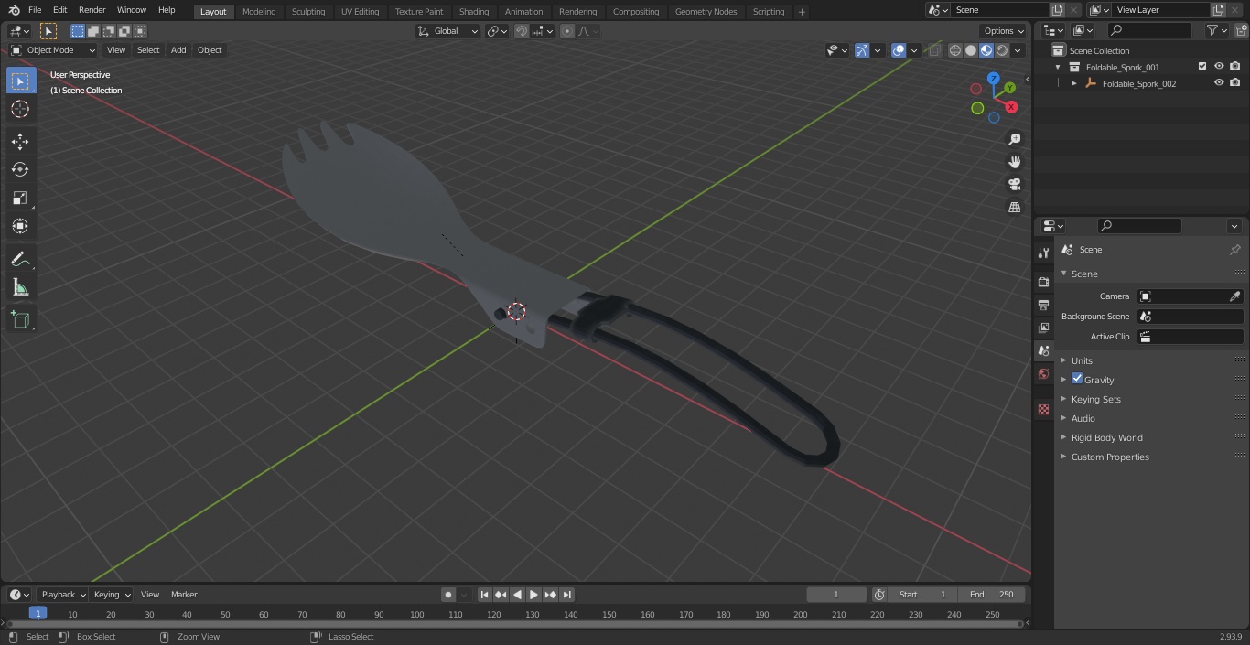Expand the Rigid Body World panel
1250x645 pixels.
[x=1106, y=437]
